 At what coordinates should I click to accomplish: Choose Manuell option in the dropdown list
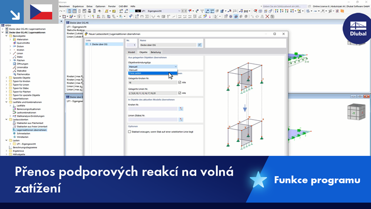(x=153, y=70)
